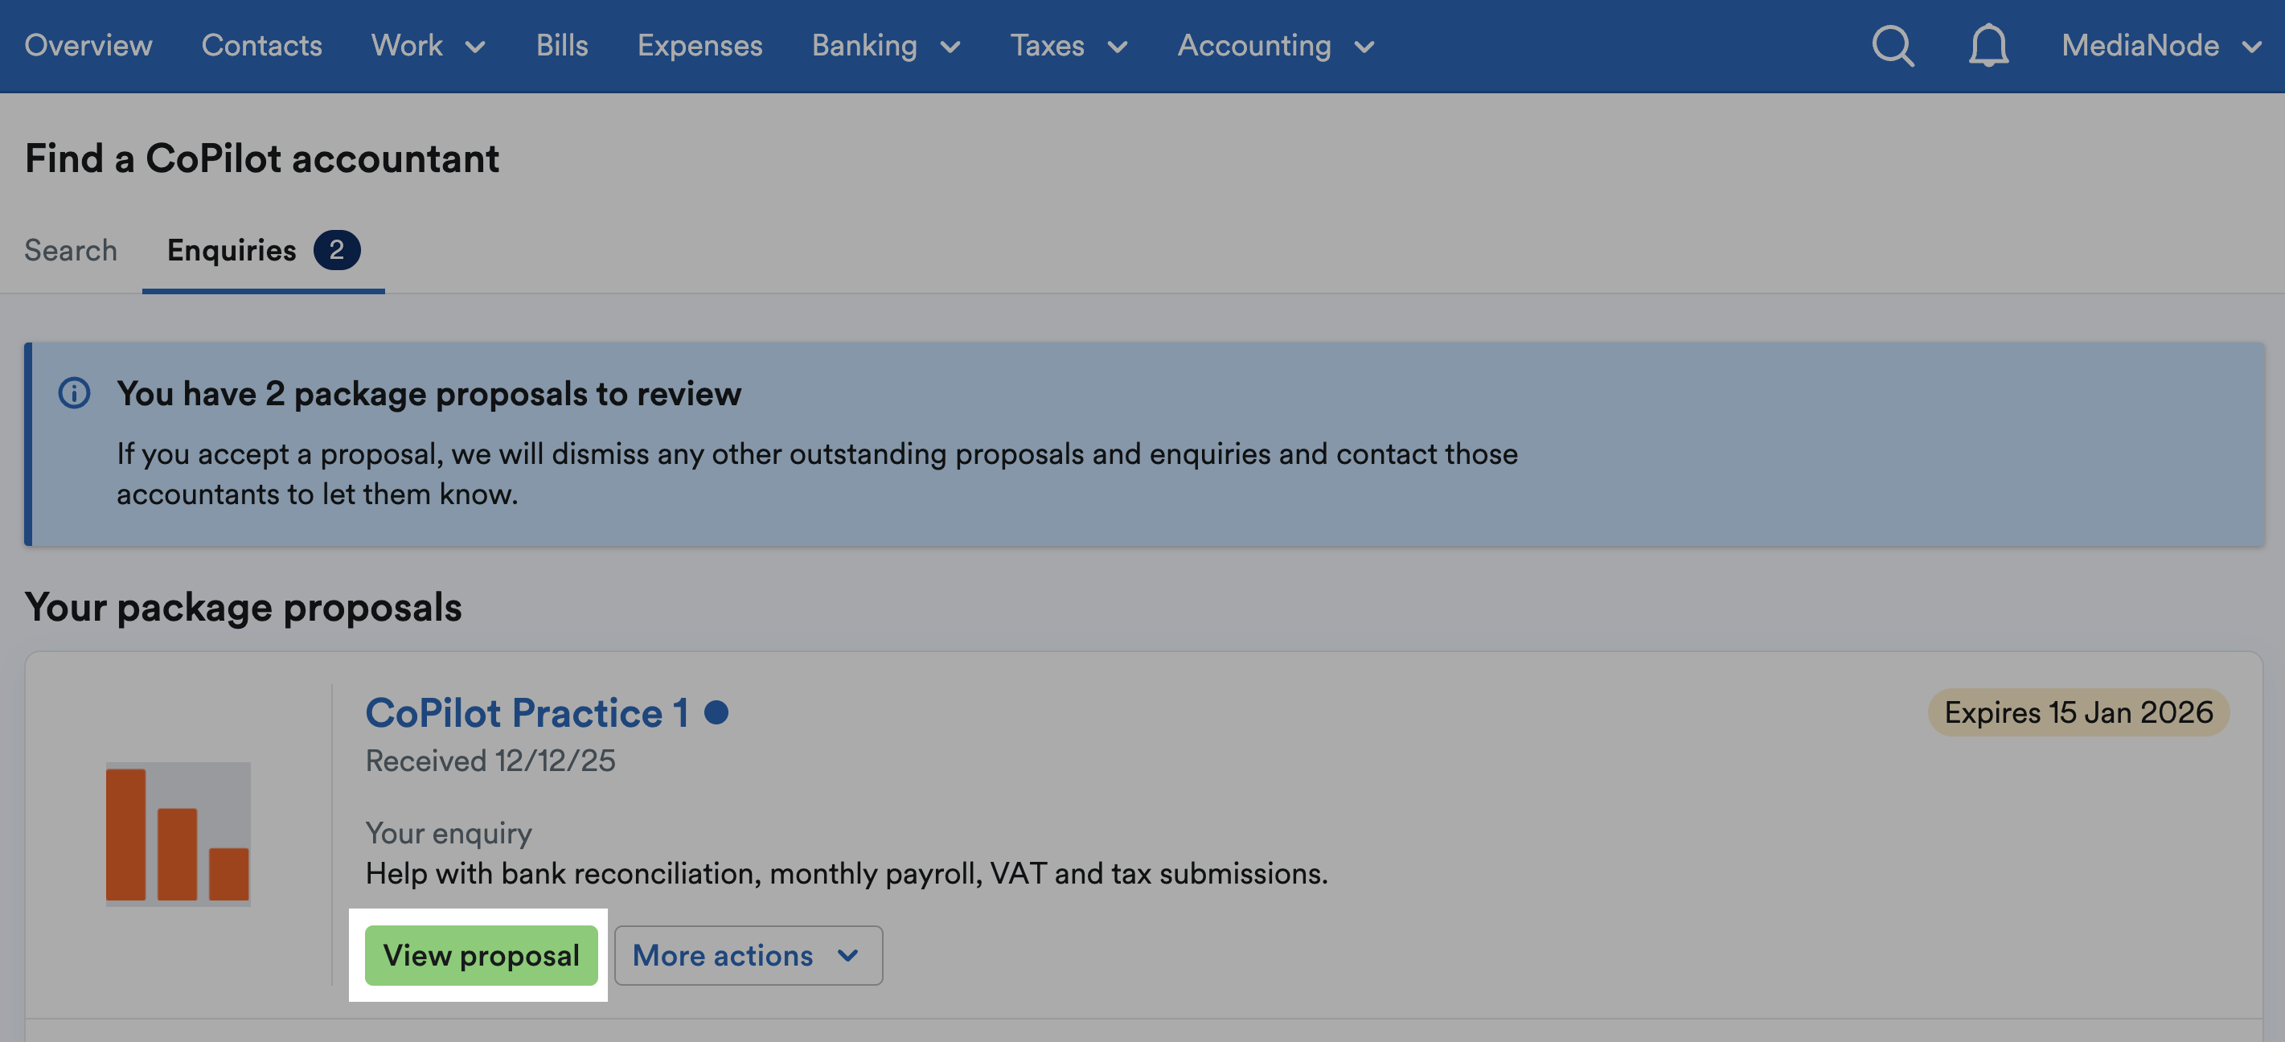Click the info circle in the proposals banner
This screenshot has width=2285, height=1042.
[x=76, y=393]
